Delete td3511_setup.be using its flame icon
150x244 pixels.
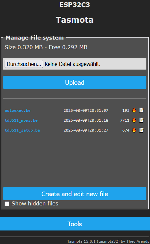(134, 130)
